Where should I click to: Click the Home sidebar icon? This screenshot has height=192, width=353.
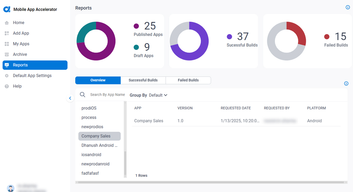click(7, 23)
